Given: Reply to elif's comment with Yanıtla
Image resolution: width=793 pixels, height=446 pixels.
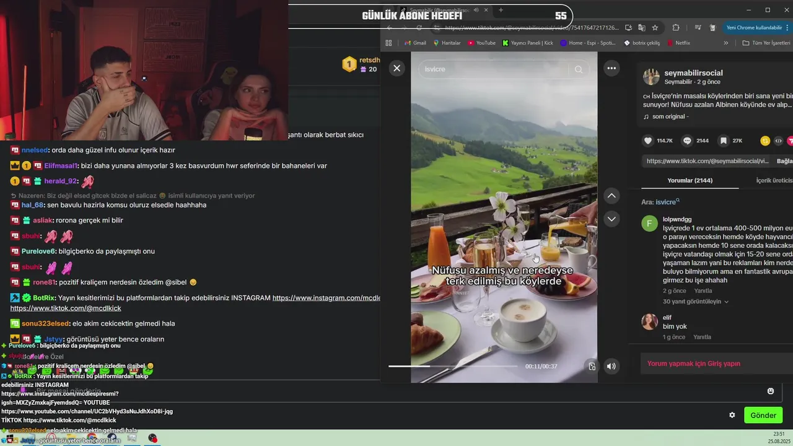Looking at the screenshot, I should pos(702,337).
